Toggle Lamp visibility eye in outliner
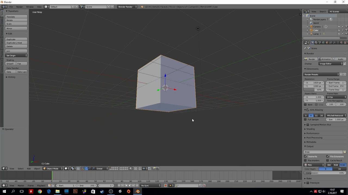The height and width of the screenshot is (195, 348). tap(339, 34)
